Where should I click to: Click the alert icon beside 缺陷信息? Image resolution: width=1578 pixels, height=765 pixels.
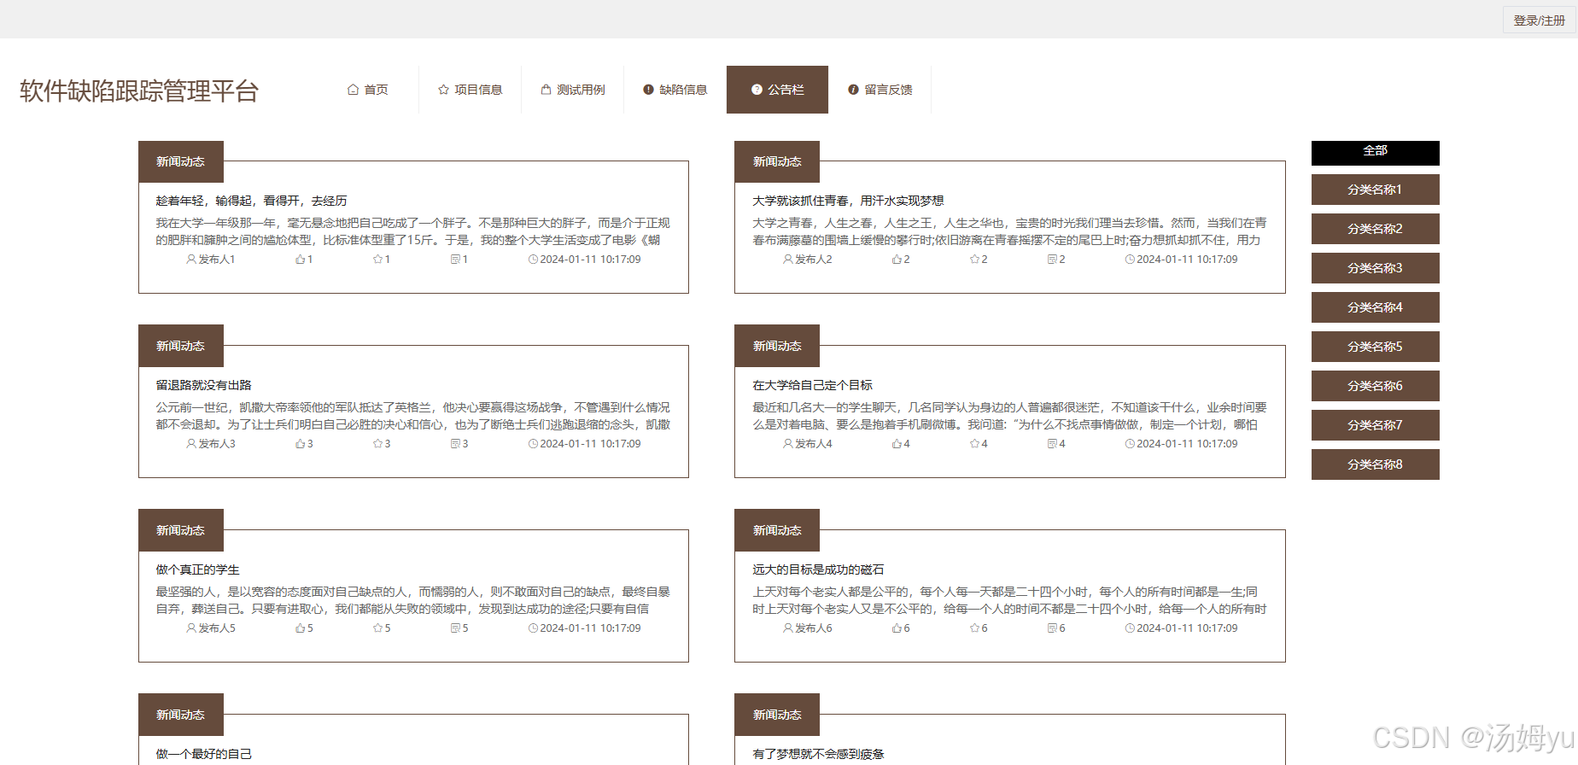click(x=648, y=90)
